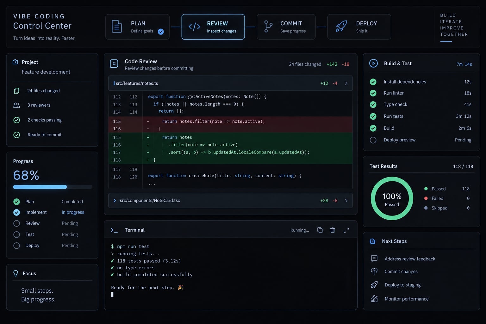Select the REVIEW step tab
The image size is (486, 324).
click(213, 27)
